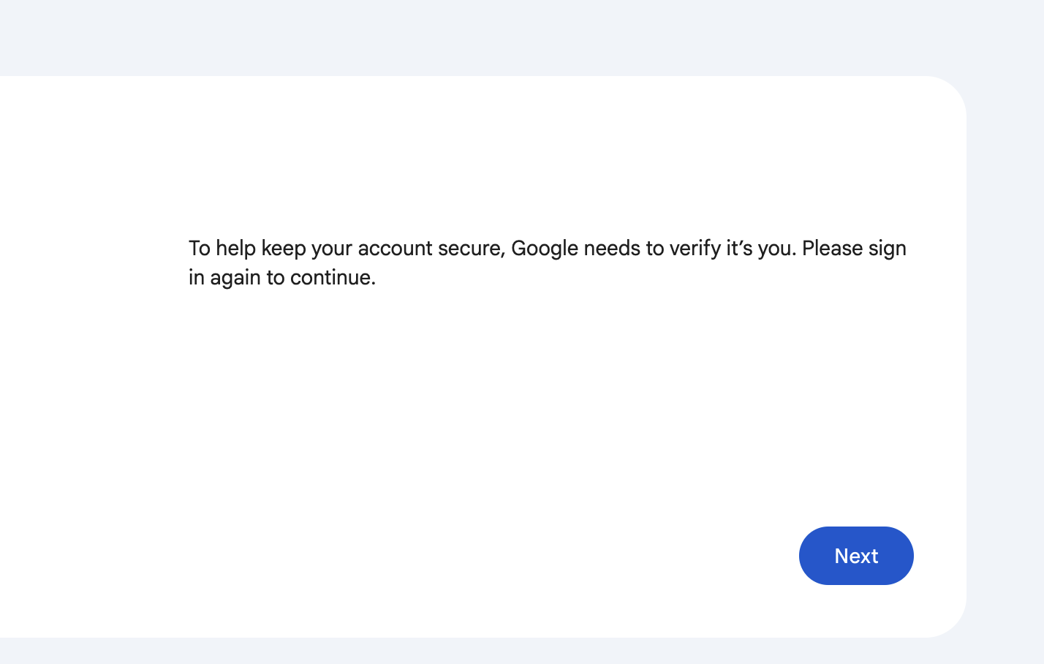Click the word "account" in the message
The image size is (1044, 664).
click(x=395, y=249)
